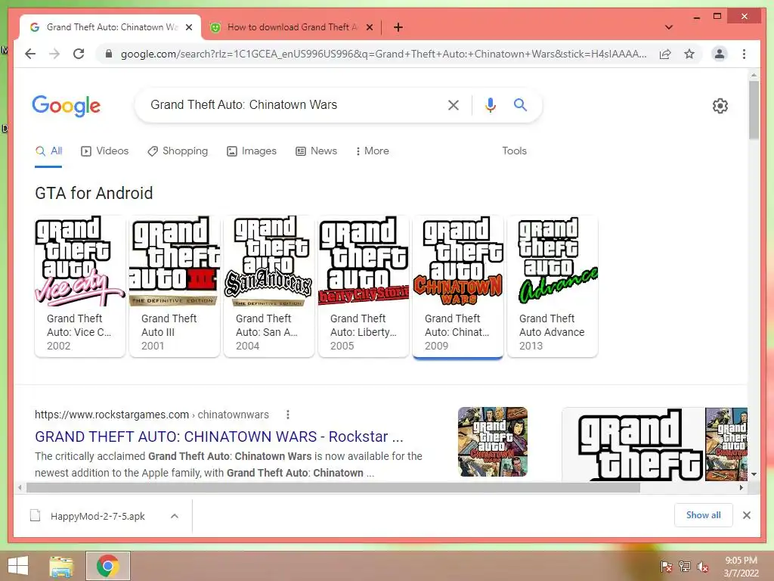The image size is (774, 581).
Task: Click the scroll-down arrow of the vertical scrollbar
Action: pos(754,474)
